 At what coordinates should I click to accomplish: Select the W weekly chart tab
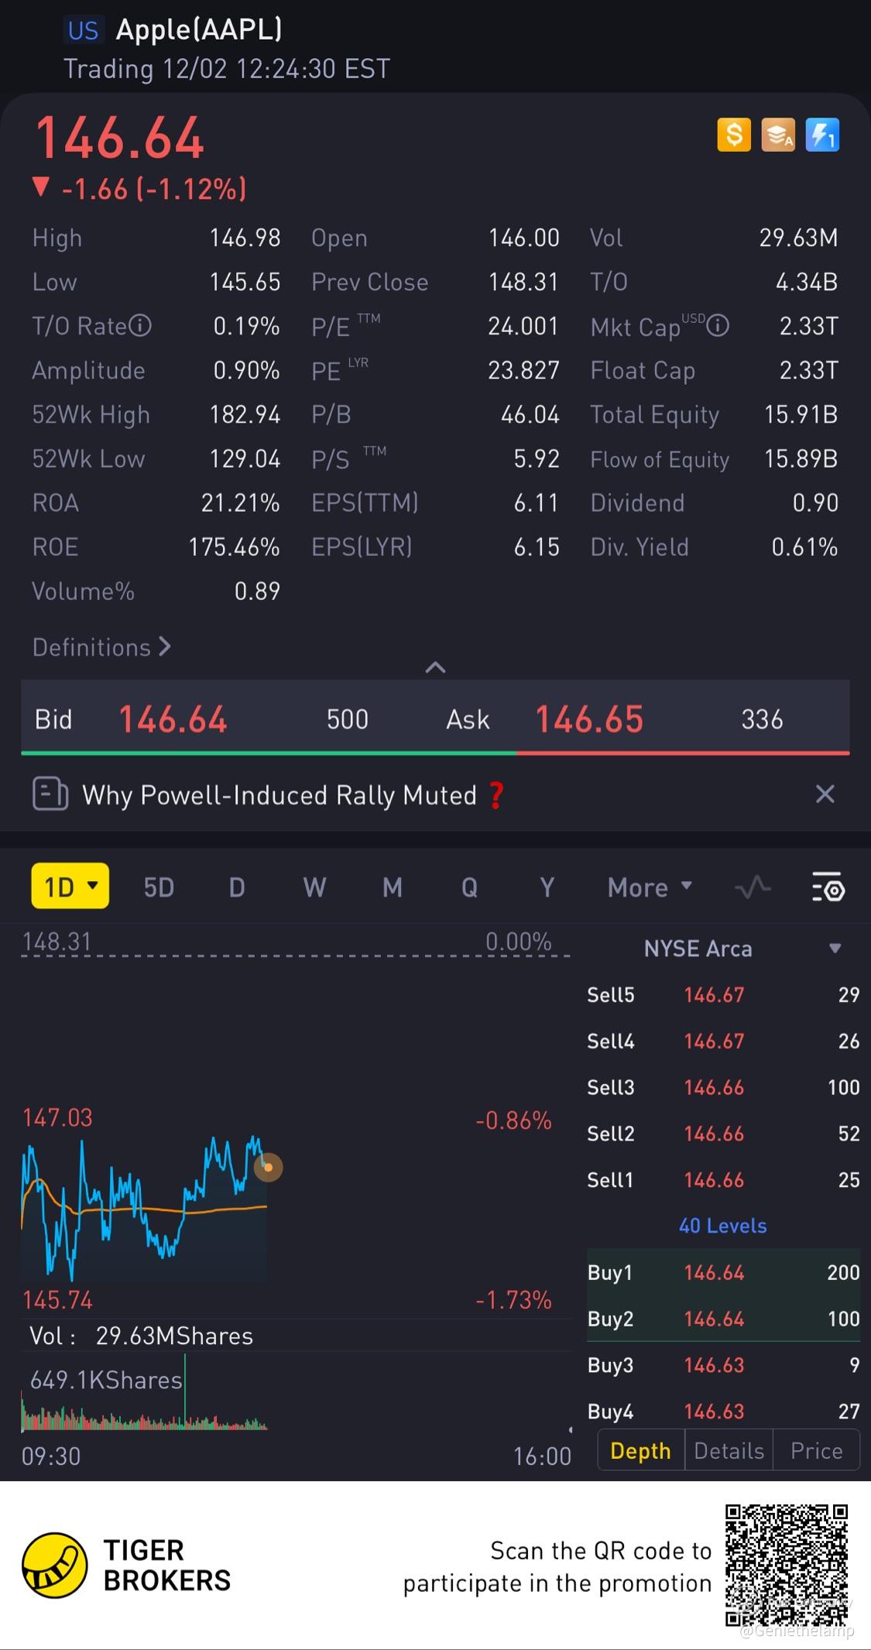[x=314, y=887]
